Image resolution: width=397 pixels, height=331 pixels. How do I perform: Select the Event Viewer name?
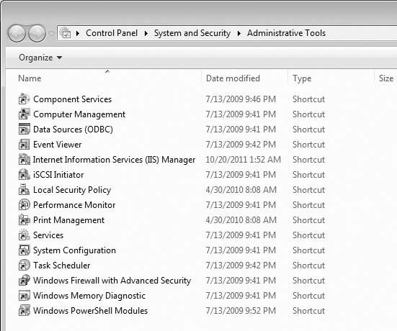(58, 145)
